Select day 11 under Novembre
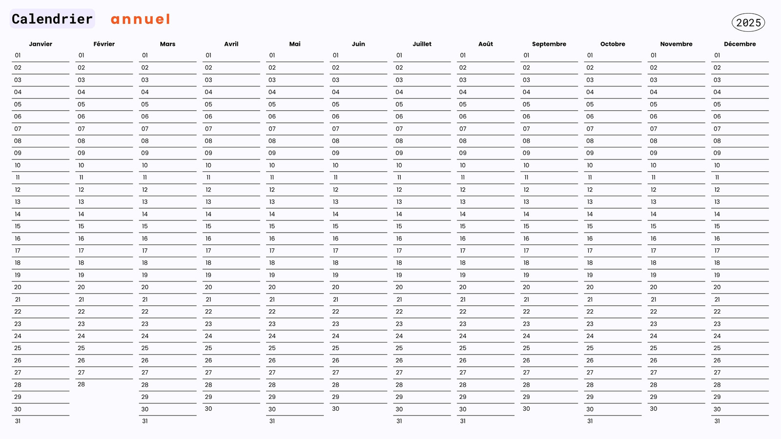781x439 pixels. (x=654, y=178)
